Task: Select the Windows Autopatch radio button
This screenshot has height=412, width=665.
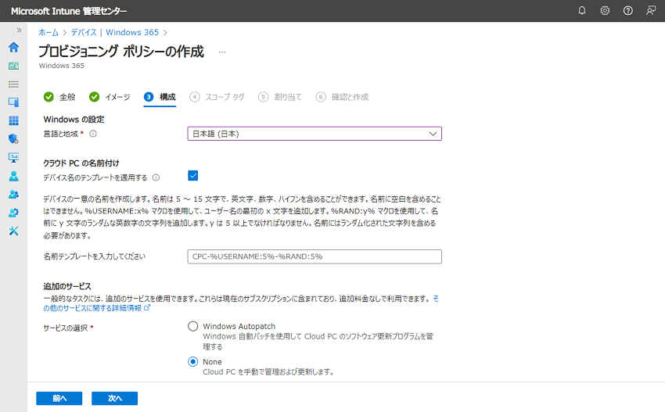Action: coord(193,326)
